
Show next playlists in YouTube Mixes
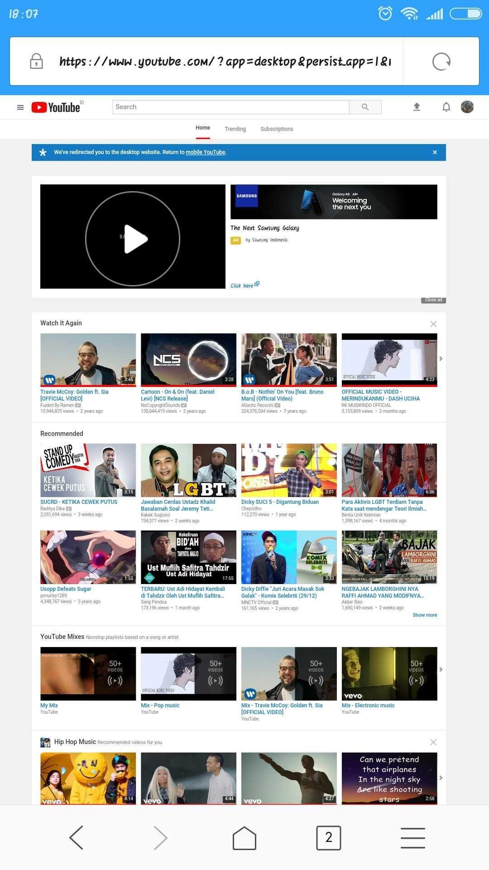click(441, 670)
